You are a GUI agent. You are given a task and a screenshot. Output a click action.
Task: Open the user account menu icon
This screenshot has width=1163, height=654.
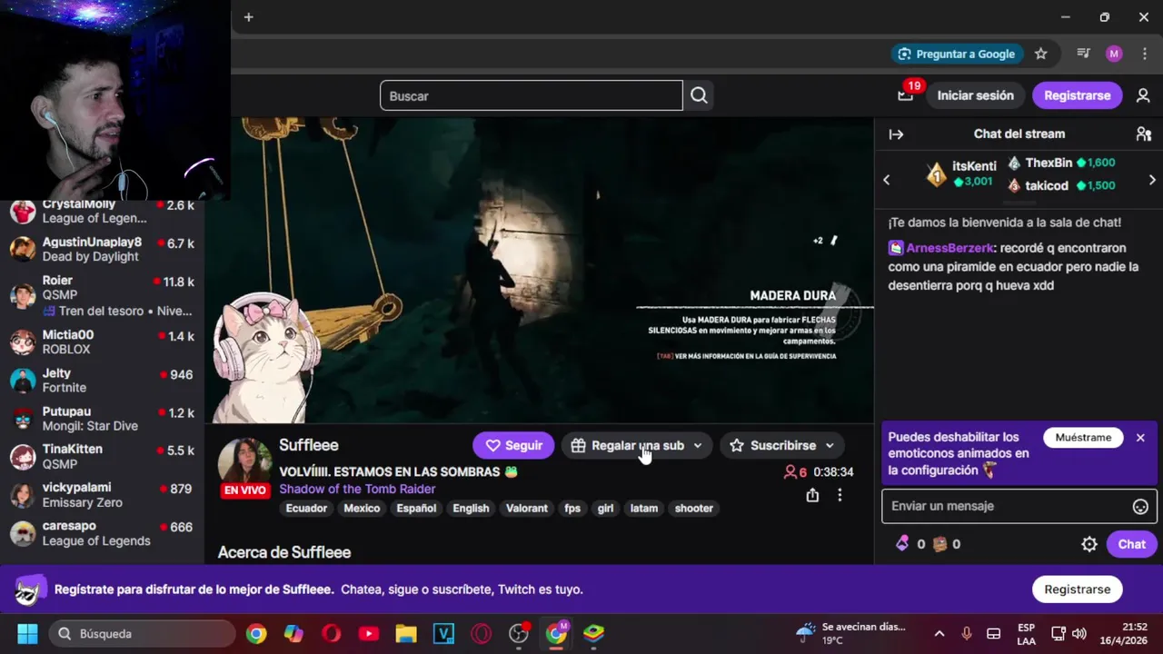[x=1143, y=95]
